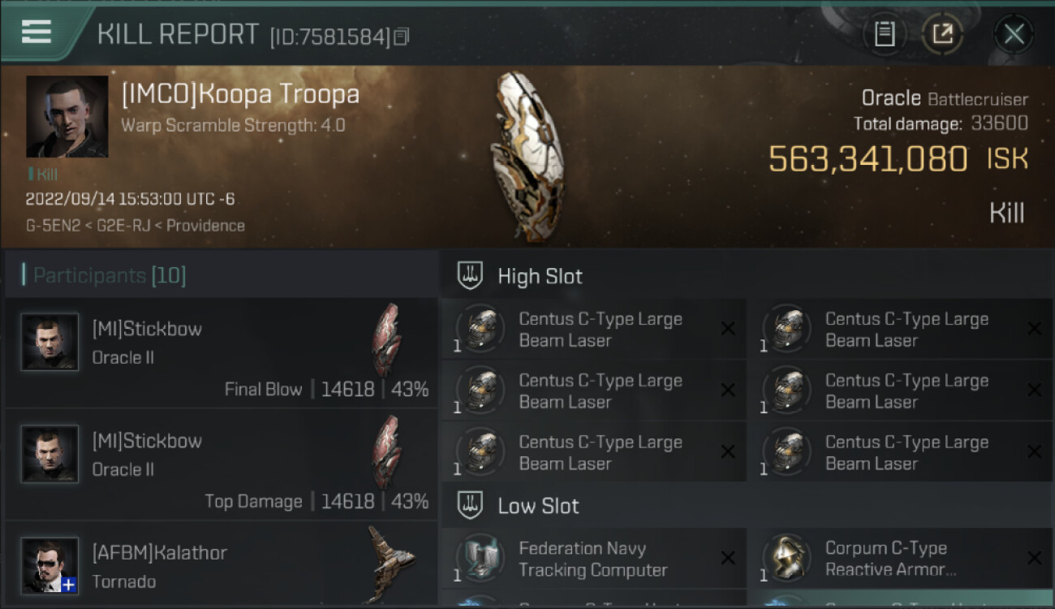Click the clipboard notes icon in header

click(885, 34)
